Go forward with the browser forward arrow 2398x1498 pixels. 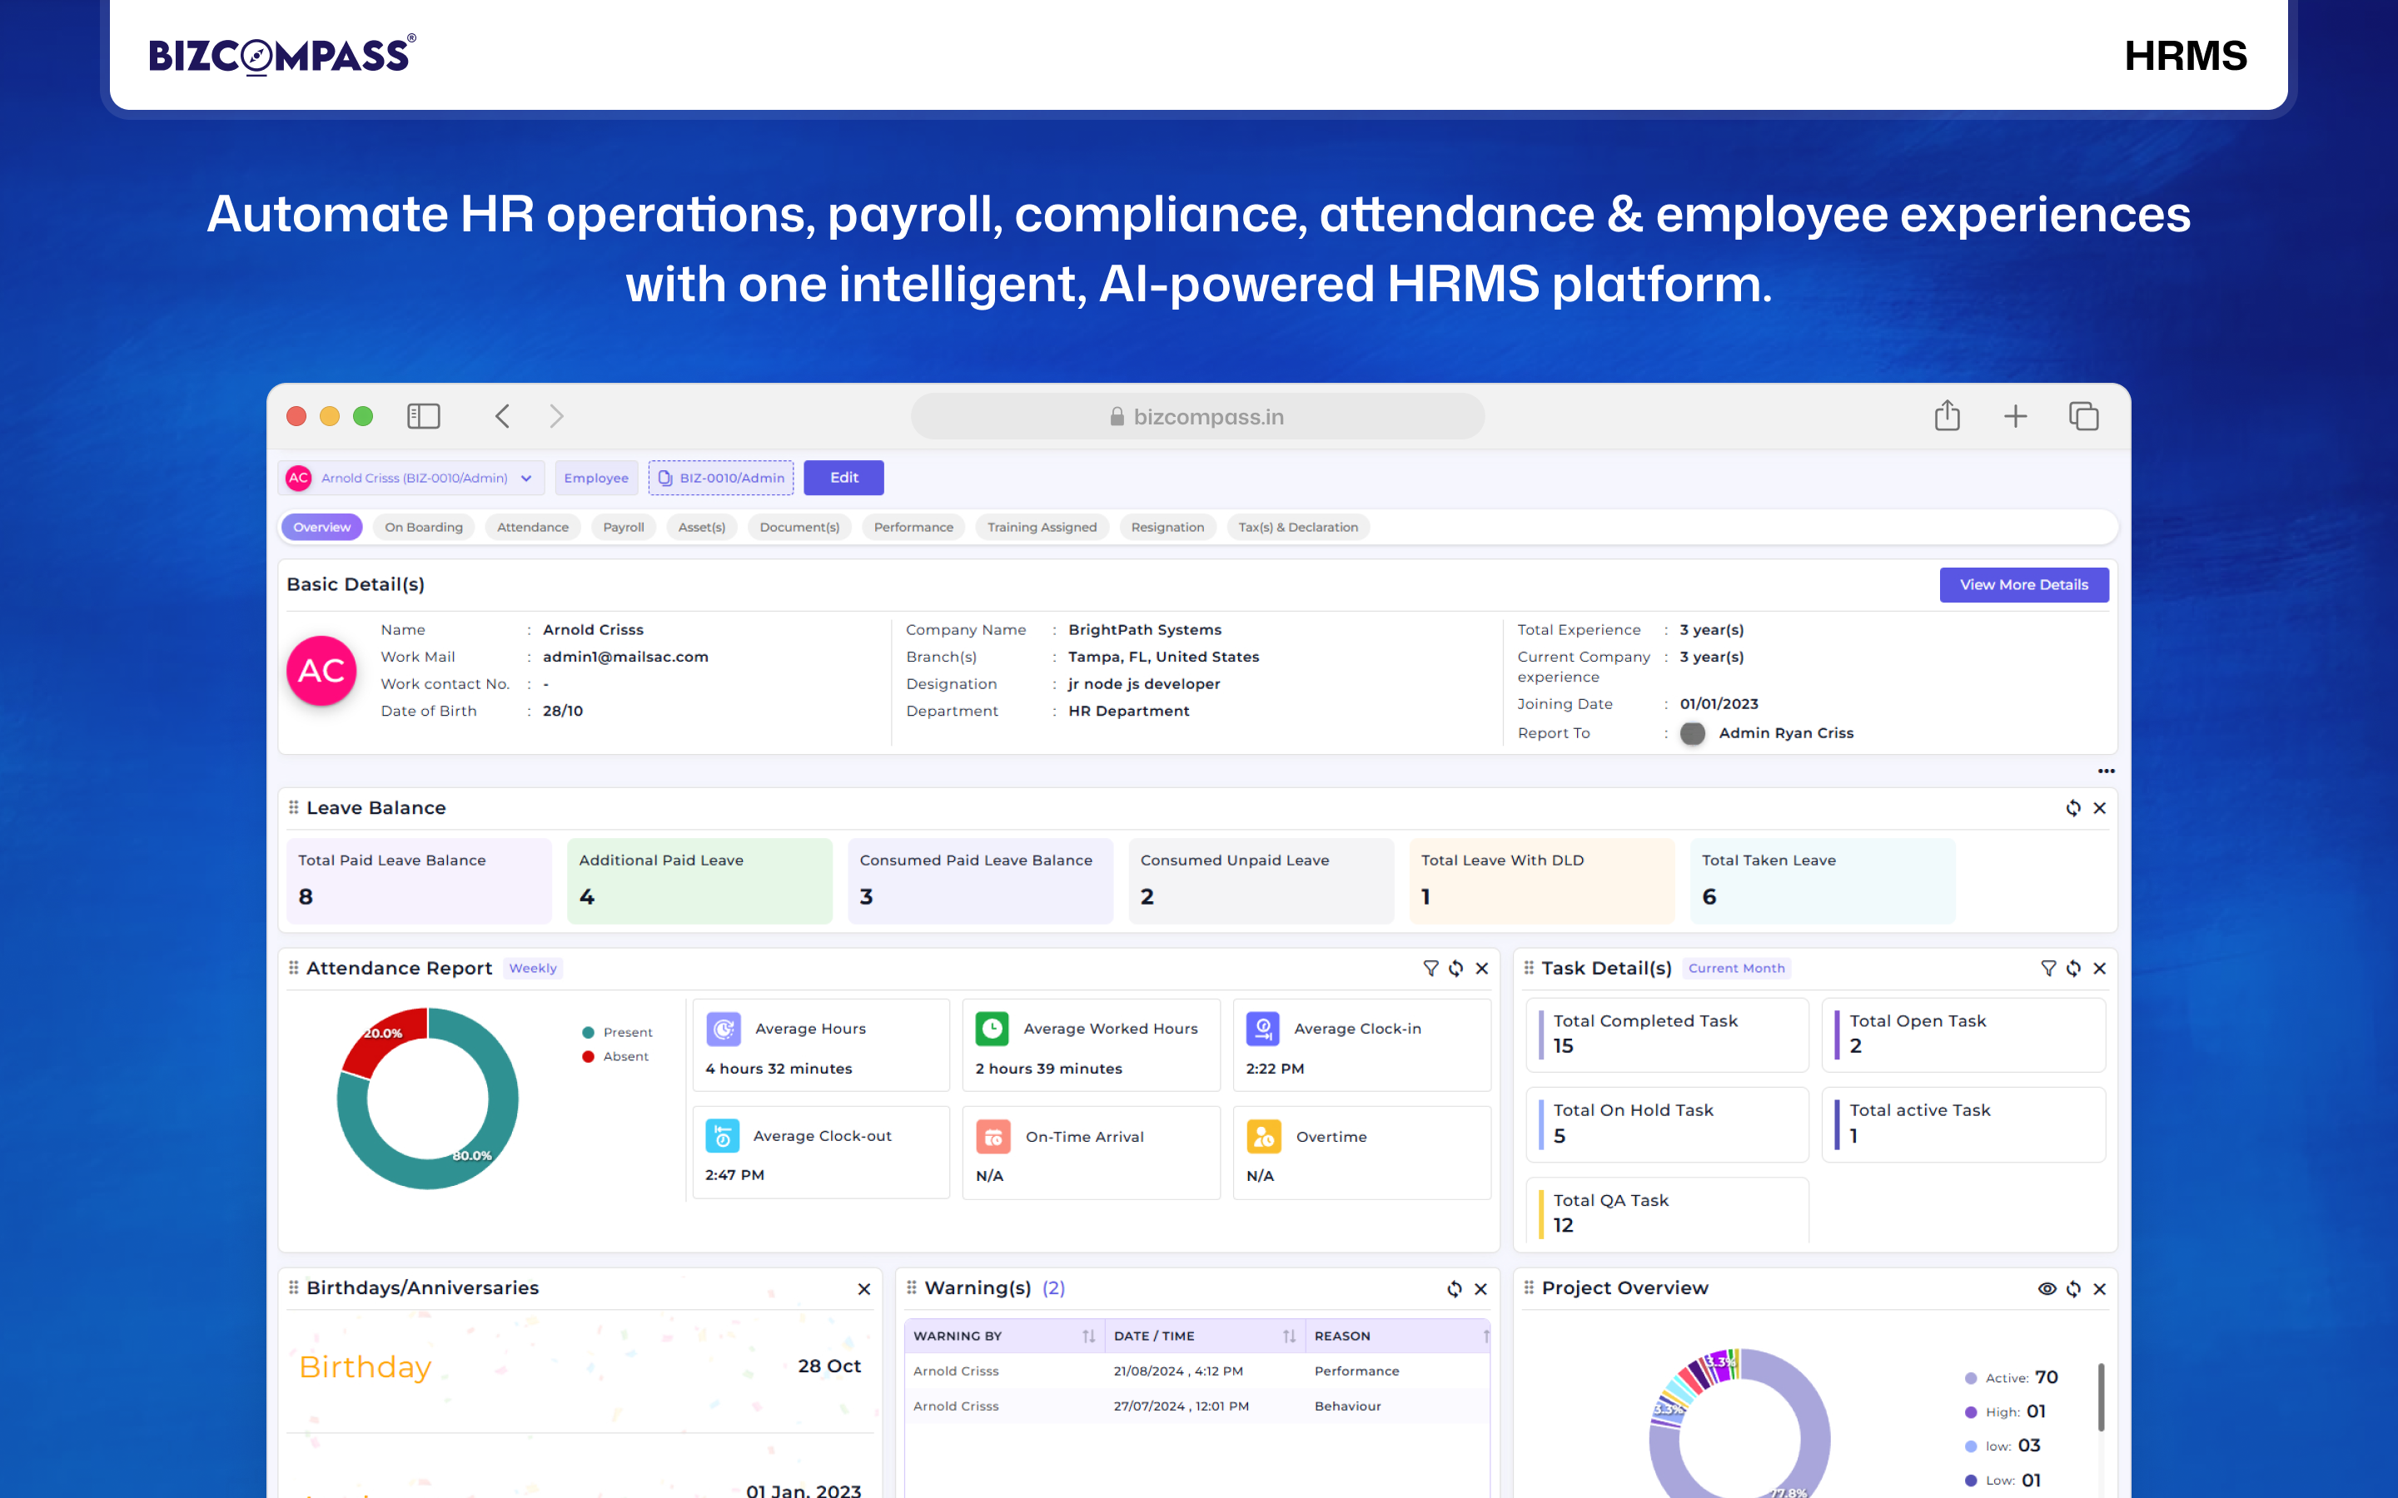[x=556, y=416]
